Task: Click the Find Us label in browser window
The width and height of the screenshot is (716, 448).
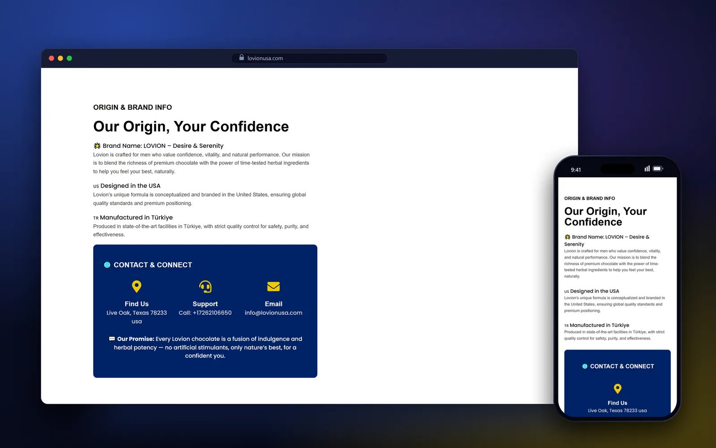Action: click(136, 304)
